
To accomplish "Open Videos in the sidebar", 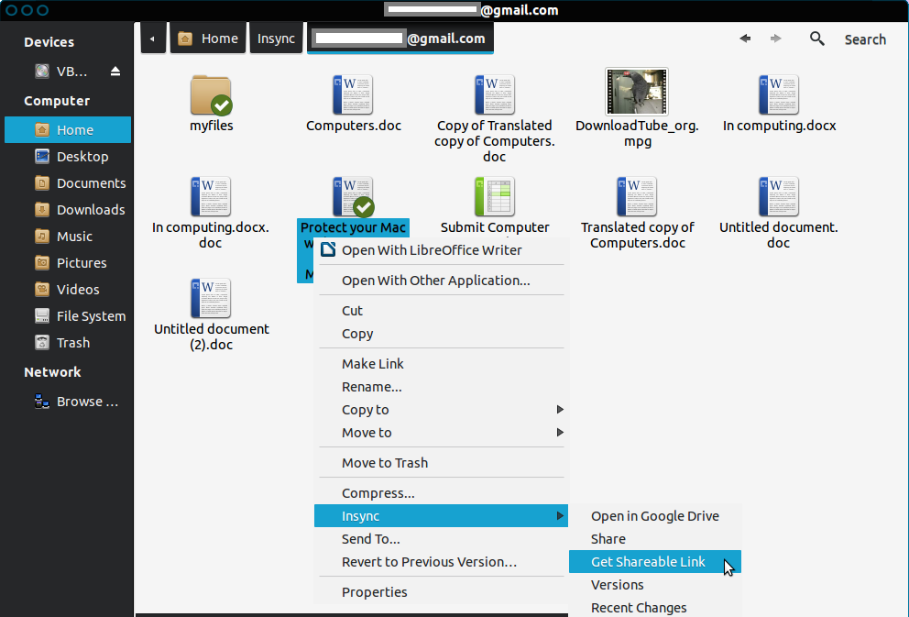I will [x=68, y=290].
